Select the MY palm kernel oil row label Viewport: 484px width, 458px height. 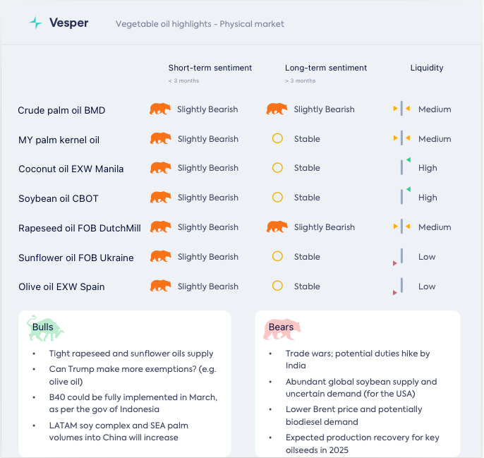point(59,140)
